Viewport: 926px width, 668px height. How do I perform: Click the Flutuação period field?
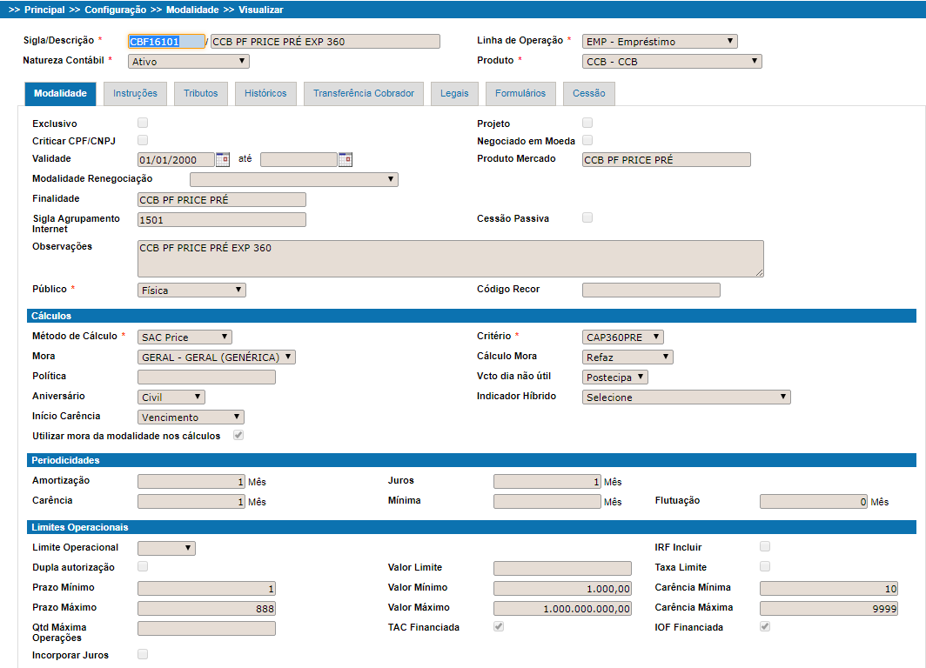click(813, 502)
